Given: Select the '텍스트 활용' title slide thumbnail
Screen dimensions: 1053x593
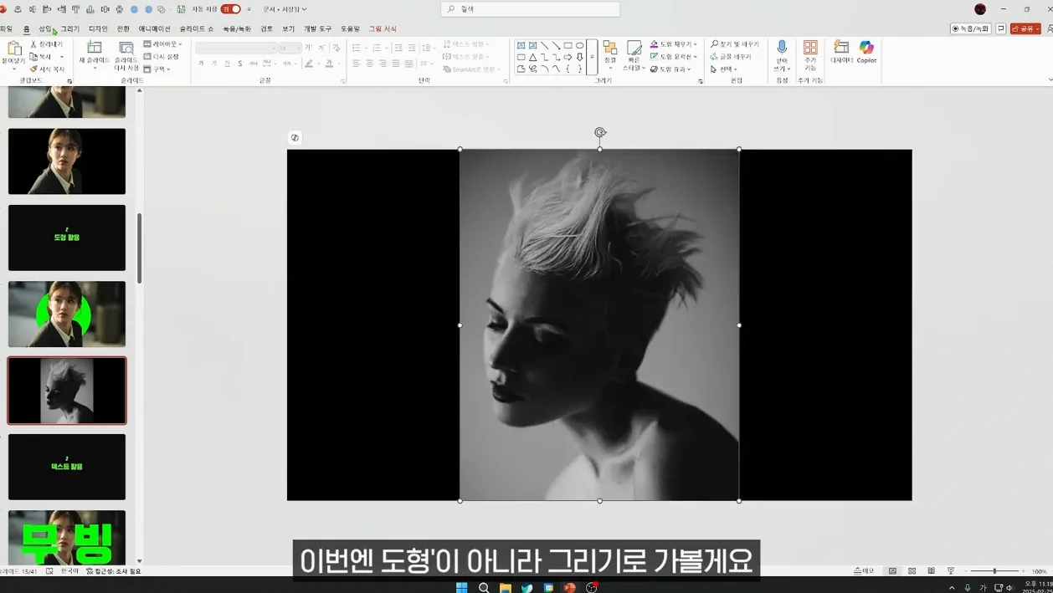Looking at the screenshot, I should coord(67,467).
